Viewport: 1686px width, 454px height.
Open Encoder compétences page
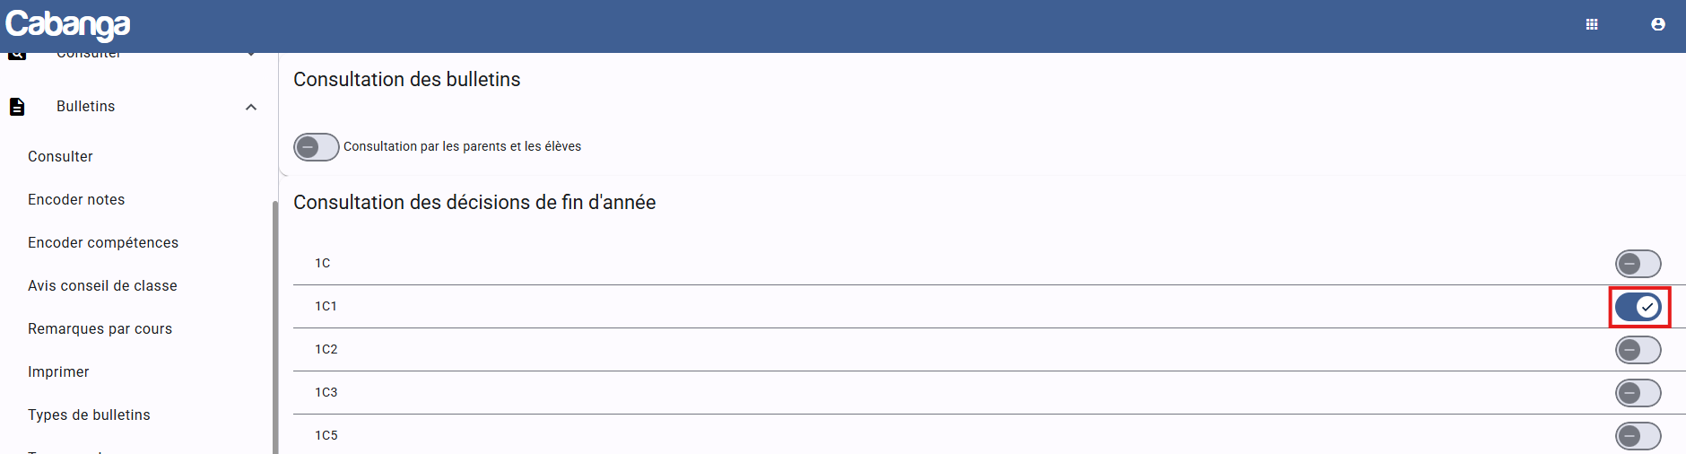click(x=103, y=242)
